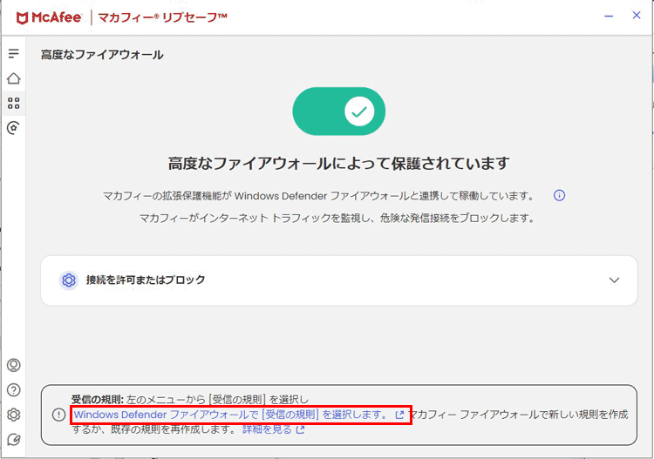Click the 詳細を見る link

273,429
